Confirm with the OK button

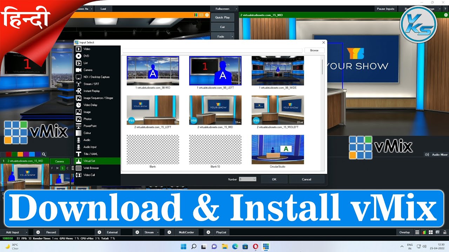coord(274,179)
